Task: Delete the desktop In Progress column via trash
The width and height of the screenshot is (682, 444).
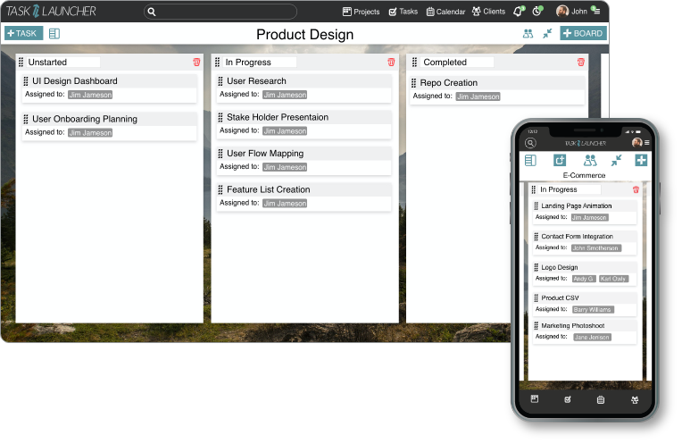Action: coord(391,63)
